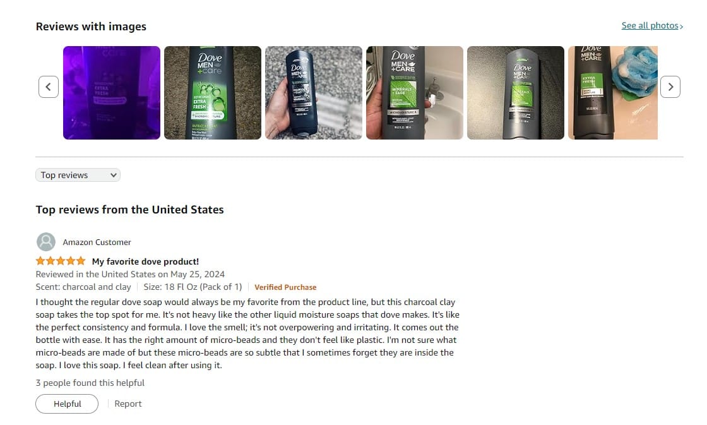Click the Reviews with images heading

point(91,27)
